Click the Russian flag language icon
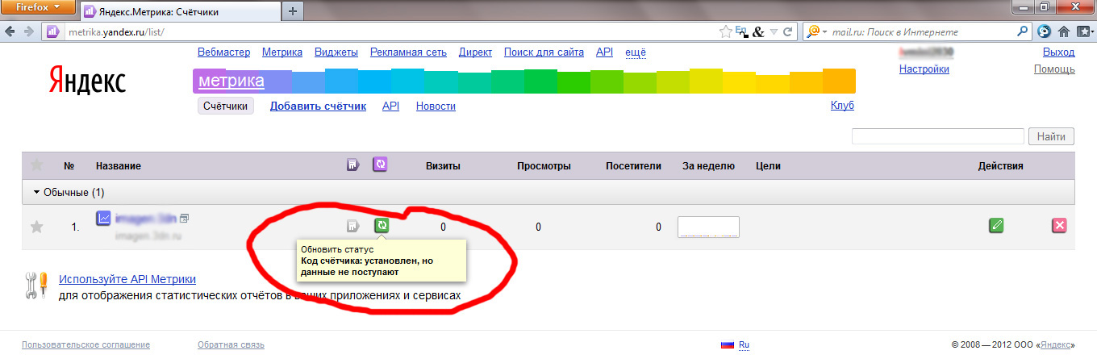Viewport: 1097px width, 363px height. (x=728, y=345)
